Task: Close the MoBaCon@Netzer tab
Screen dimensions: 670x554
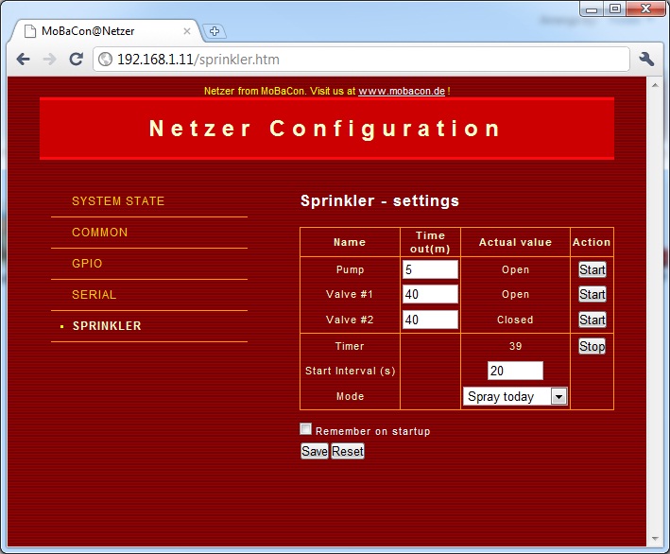Action: [x=187, y=31]
